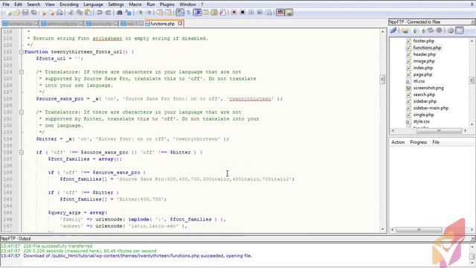Click the Cut scissors icon

(71, 13)
